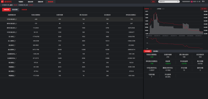208x99 pixels.
Task: Switch to 策略回测 sub-tab
Action: click(x=6, y=10)
